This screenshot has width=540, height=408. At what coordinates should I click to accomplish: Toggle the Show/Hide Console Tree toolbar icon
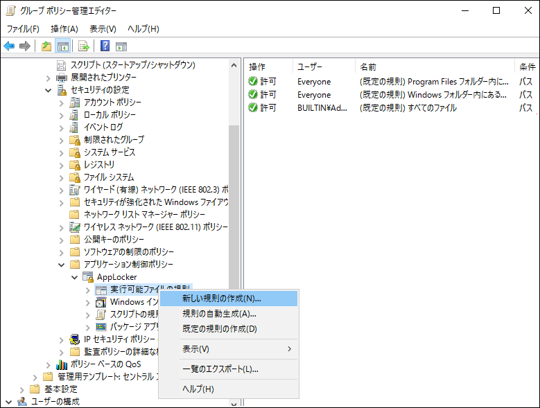pos(62,46)
